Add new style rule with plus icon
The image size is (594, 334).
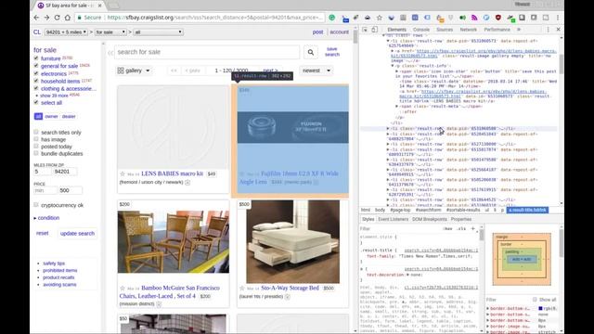(x=472, y=229)
